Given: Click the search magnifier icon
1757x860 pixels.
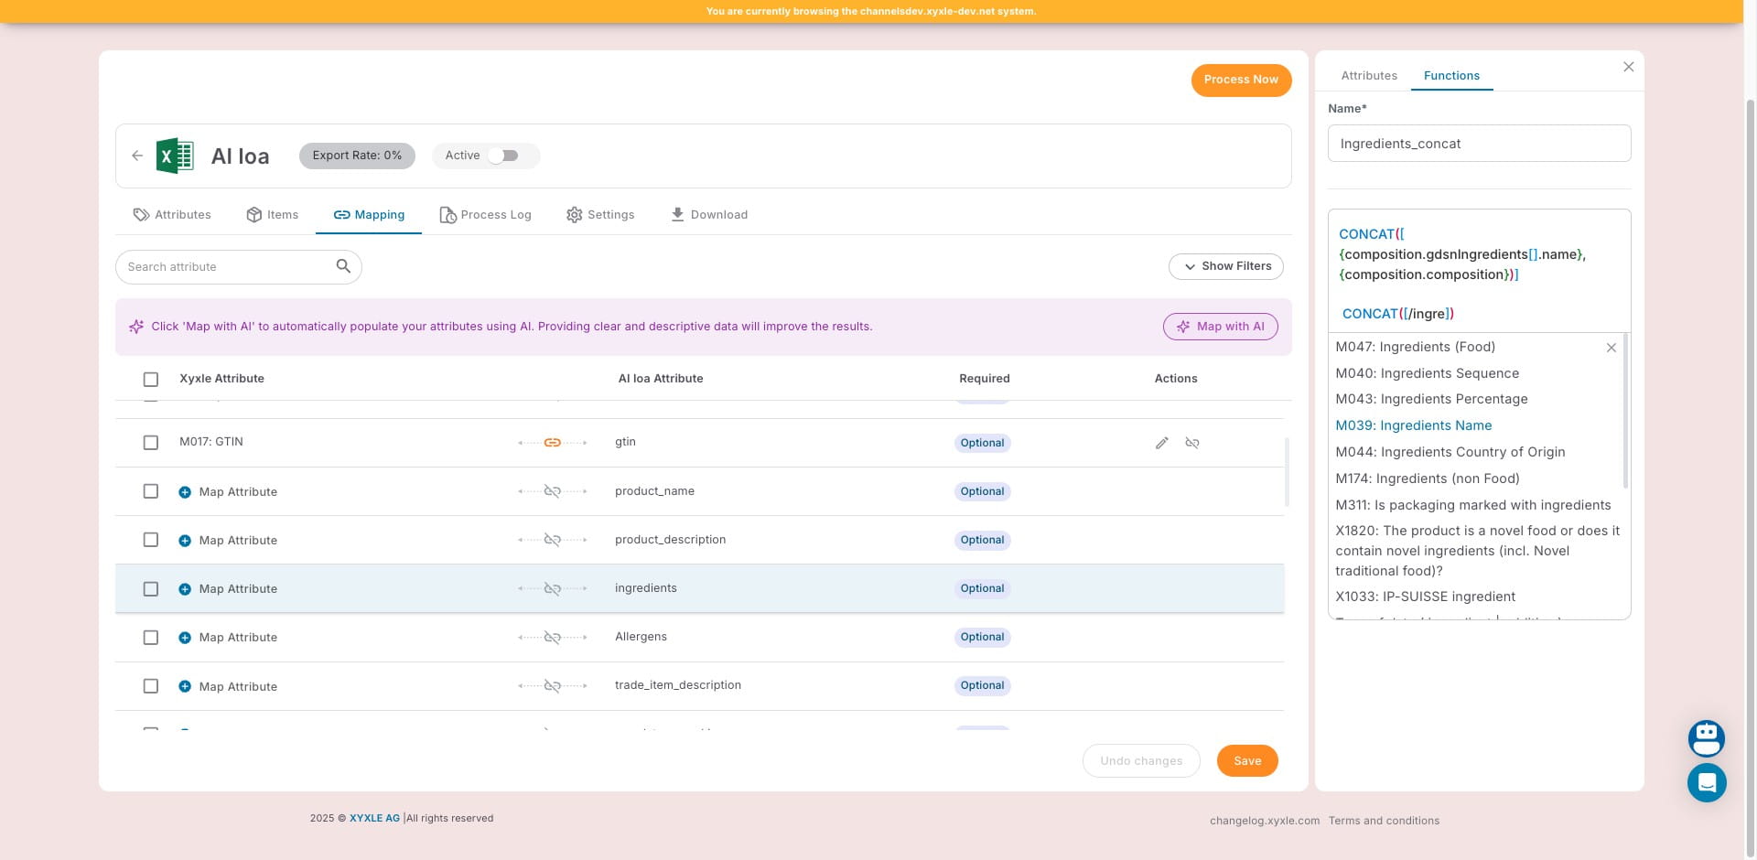Looking at the screenshot, I should coord(343,266).
